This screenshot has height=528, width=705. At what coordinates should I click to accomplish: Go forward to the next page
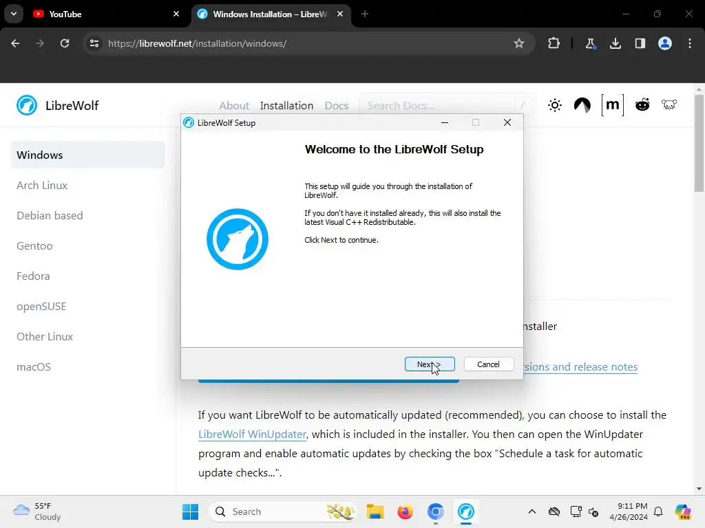click(39, 43)
